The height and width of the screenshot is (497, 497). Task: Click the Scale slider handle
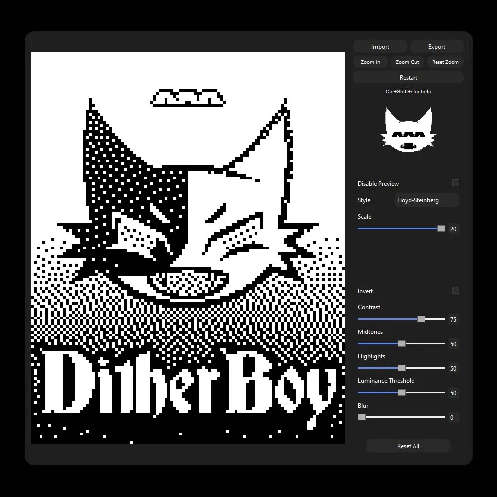(x=440, y=229)
